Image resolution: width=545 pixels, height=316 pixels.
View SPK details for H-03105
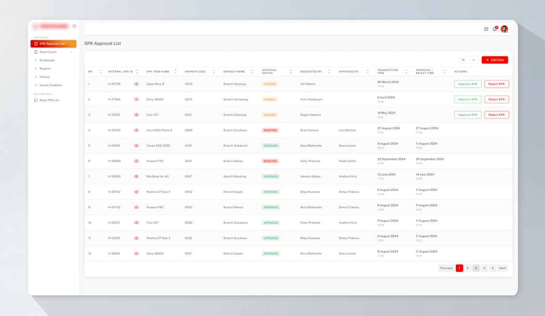tap(136, 115)
